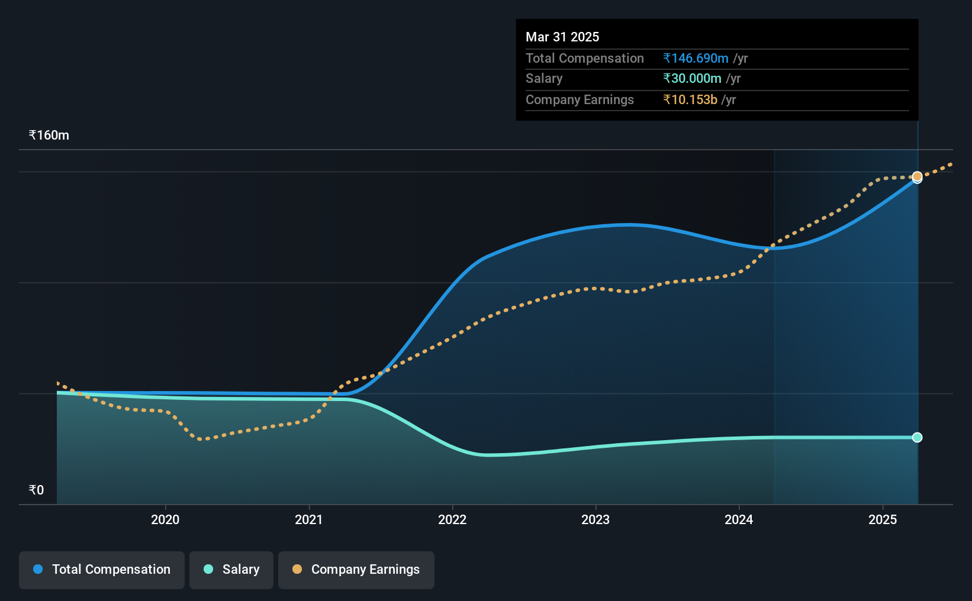Screen dimensions: 972x601
Task: Toggle the Total Compensation legend button
Action: (102, 570)
